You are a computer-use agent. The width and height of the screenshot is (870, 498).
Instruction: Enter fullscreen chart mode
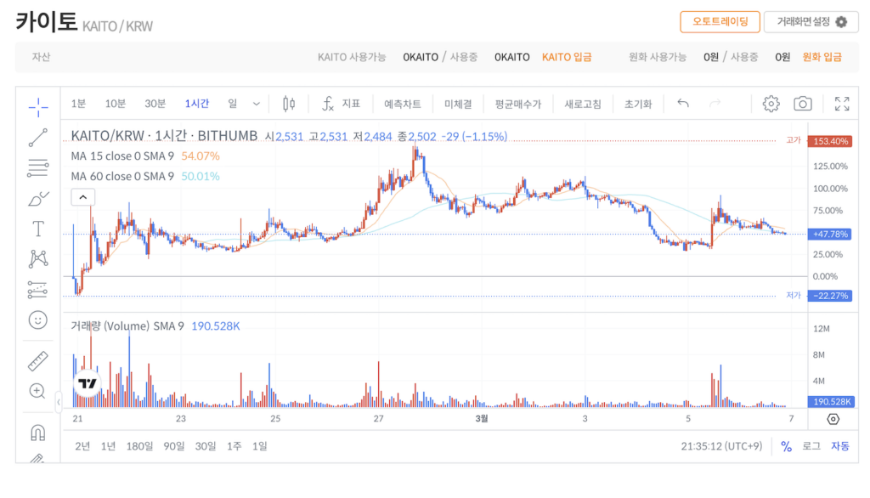(842, 104)
